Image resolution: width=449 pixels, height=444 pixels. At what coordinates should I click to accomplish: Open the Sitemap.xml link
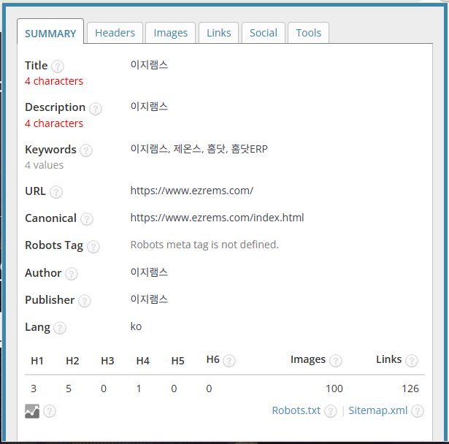click(x=377, y=410)
